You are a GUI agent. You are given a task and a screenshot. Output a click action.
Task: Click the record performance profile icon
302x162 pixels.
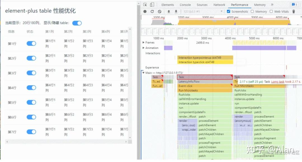coord(145,11)
